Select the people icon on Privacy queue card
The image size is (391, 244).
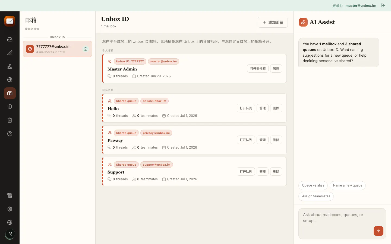[110, 133]
